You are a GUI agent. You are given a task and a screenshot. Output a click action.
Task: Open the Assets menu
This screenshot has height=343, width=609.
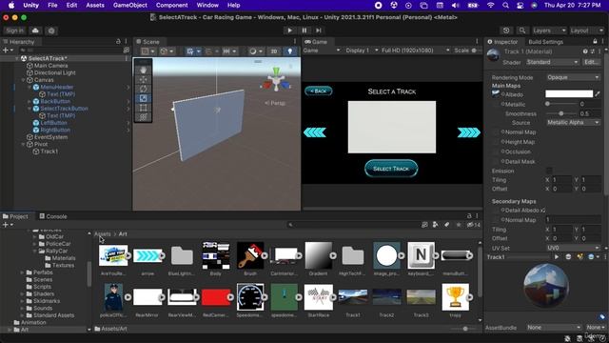[95, 5]
